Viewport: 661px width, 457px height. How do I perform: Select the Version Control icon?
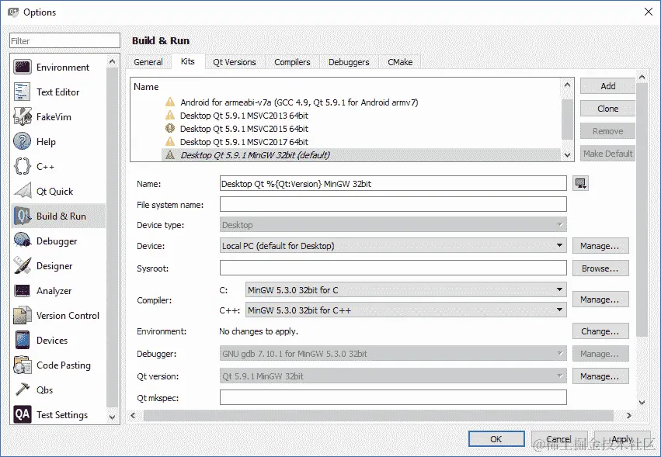22,316
